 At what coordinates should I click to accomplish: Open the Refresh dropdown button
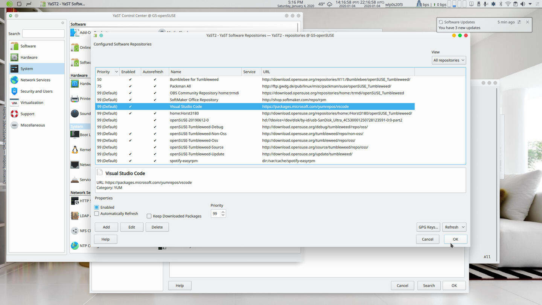[454, 227]
